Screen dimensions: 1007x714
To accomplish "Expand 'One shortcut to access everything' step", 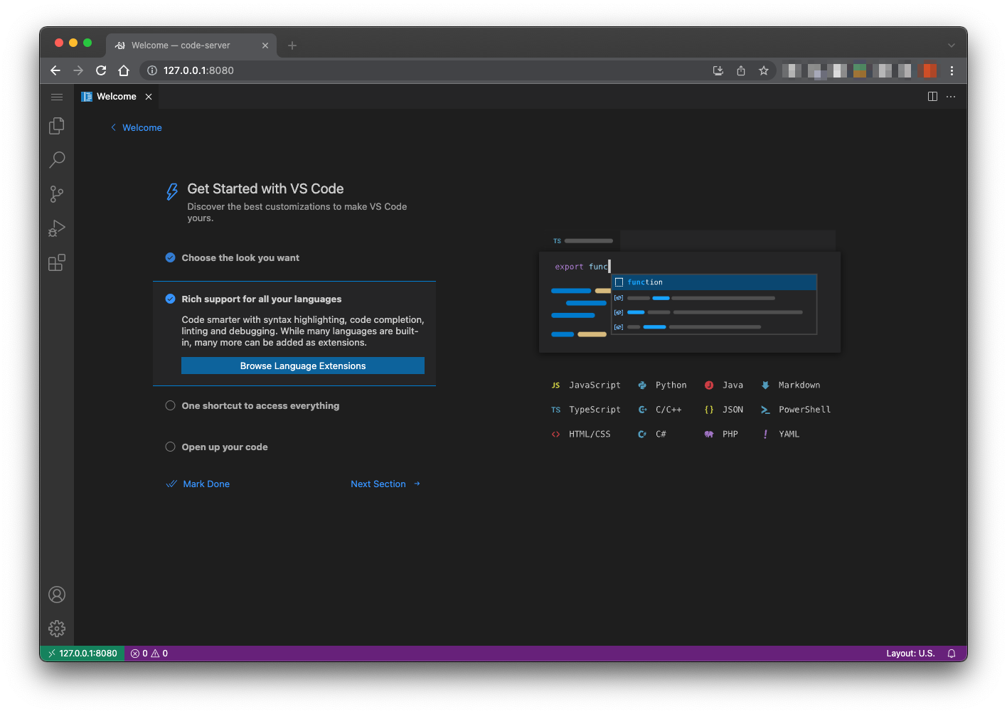I will click(x=260, y=406).
